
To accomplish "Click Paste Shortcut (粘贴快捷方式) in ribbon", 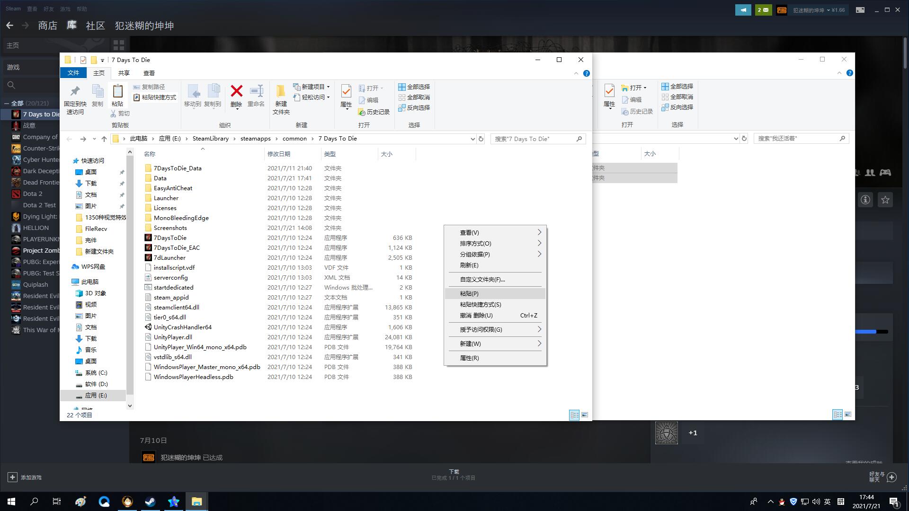I will (154, 97).
